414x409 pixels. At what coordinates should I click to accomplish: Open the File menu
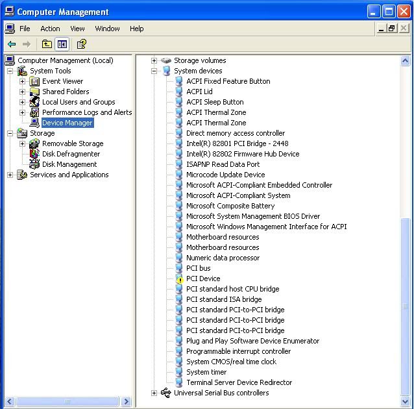[25, 29]
